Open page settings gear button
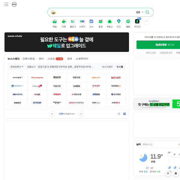This screenshot has height=180, width=180. 176,173
